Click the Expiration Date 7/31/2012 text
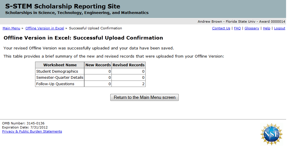 (x=25, y=127)
